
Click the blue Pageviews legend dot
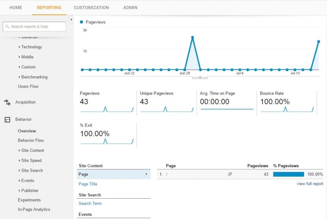[81, 22]
